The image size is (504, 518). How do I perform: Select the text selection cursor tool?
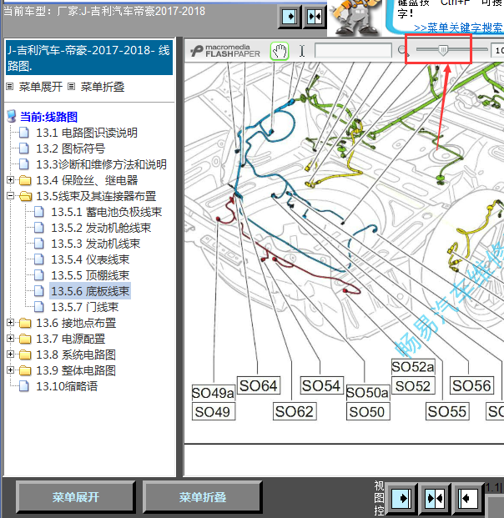point(302,51)
